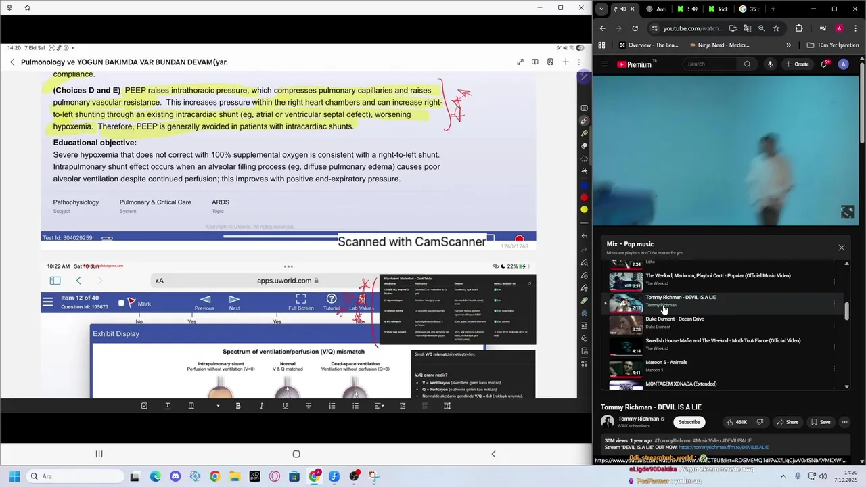Open a new Chrome tab
Viewport: 866px width, 487px height.
click(773, 9)
